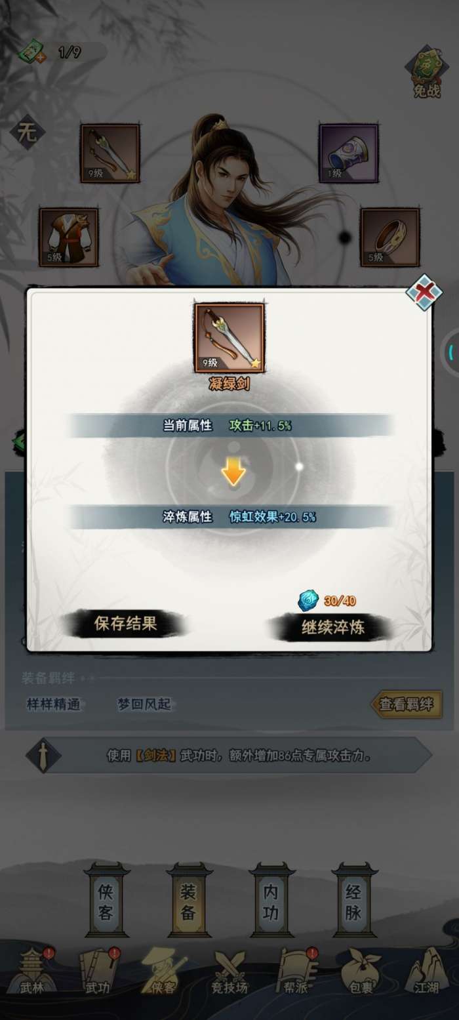459x1020 pixels.
Task: Switch to the 经脉 banner tab
Action: click(354, 901)
